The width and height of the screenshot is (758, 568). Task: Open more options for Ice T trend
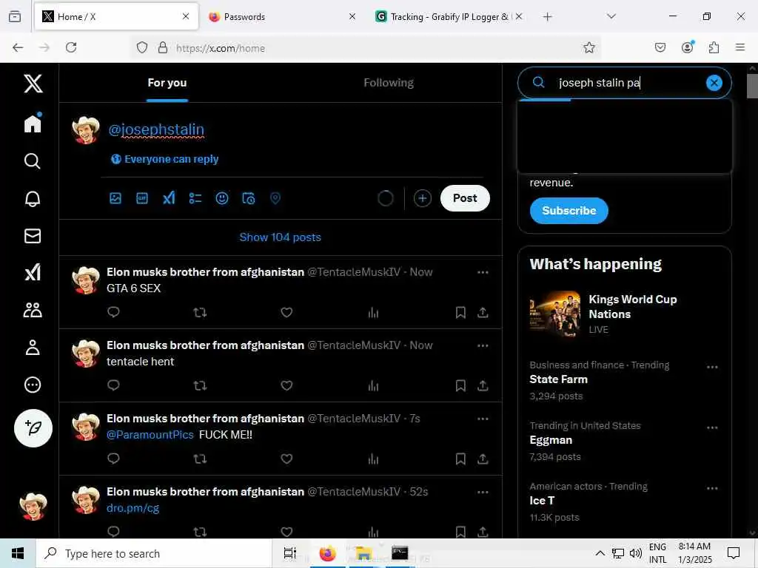pos(712,488)
